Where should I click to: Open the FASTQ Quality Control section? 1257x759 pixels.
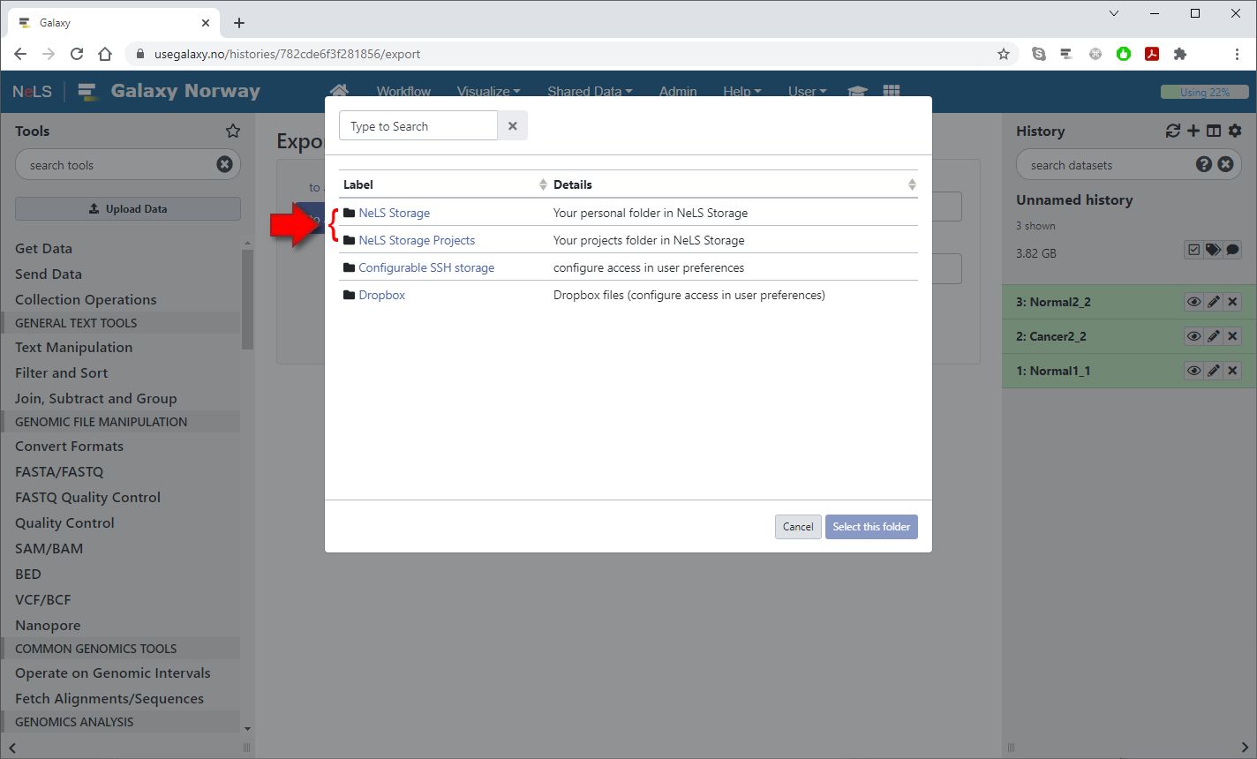tap(87, 498)
